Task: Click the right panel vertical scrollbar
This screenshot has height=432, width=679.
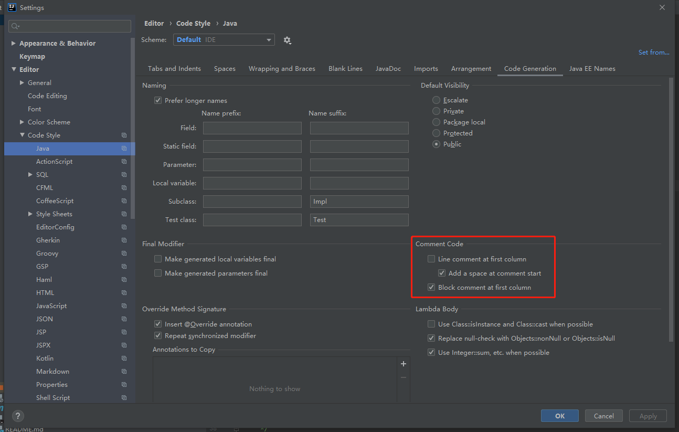Action: [x=671, y=209]
